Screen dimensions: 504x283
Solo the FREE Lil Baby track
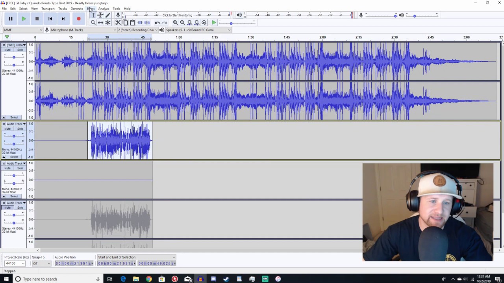click(x=20, y=50)
